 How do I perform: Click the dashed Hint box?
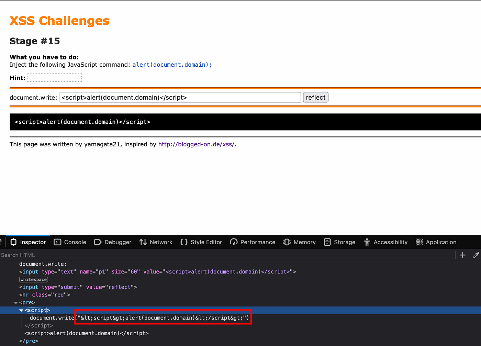(55, 78)
